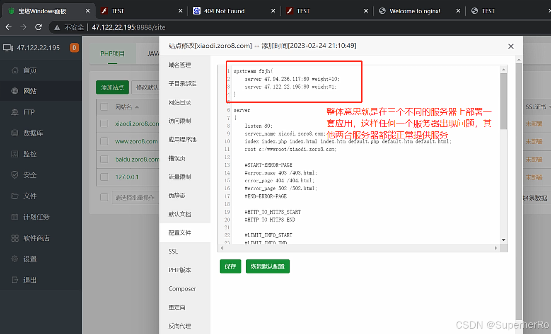
Task: Click the green 保存 button
Action: pyautogui.click(x=230, y=266)
